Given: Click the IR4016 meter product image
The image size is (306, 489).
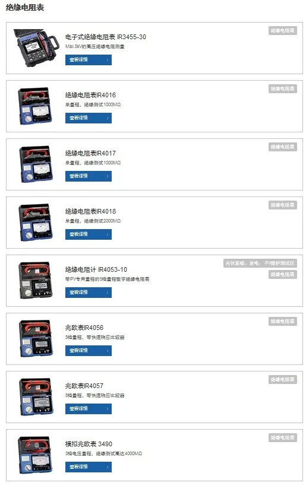Looking at the screenshot, I should (x=35, y=106).
